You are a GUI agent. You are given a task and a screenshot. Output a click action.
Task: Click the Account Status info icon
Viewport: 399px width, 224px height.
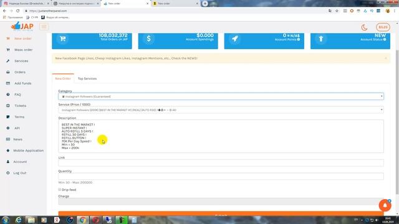click(x=385, y=39)
